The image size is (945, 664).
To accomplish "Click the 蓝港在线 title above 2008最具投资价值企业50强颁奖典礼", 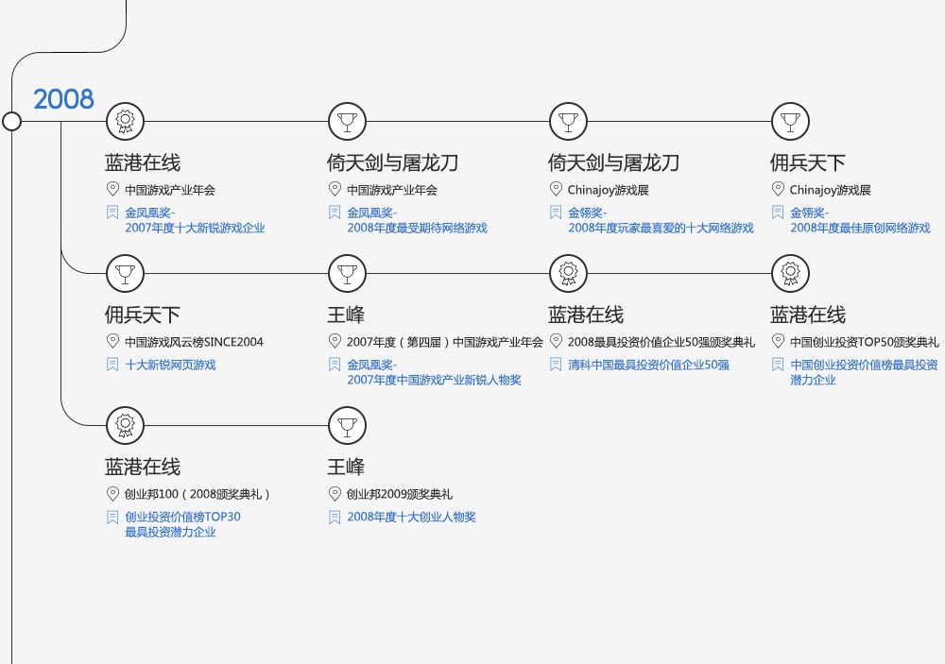I will pyautogui.click(x=586, y=314).
